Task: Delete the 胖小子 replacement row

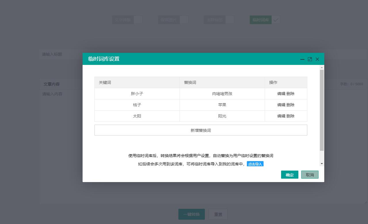Action: [x=291, y=94]
